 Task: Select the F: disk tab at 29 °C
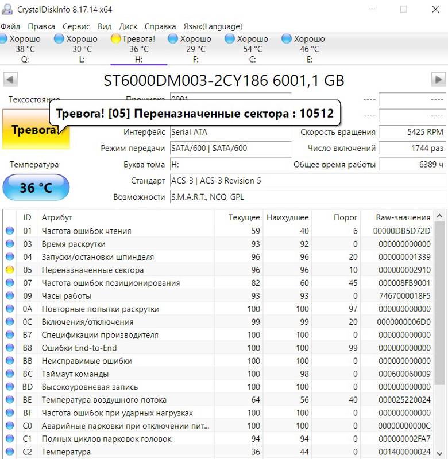pos(195,49)
